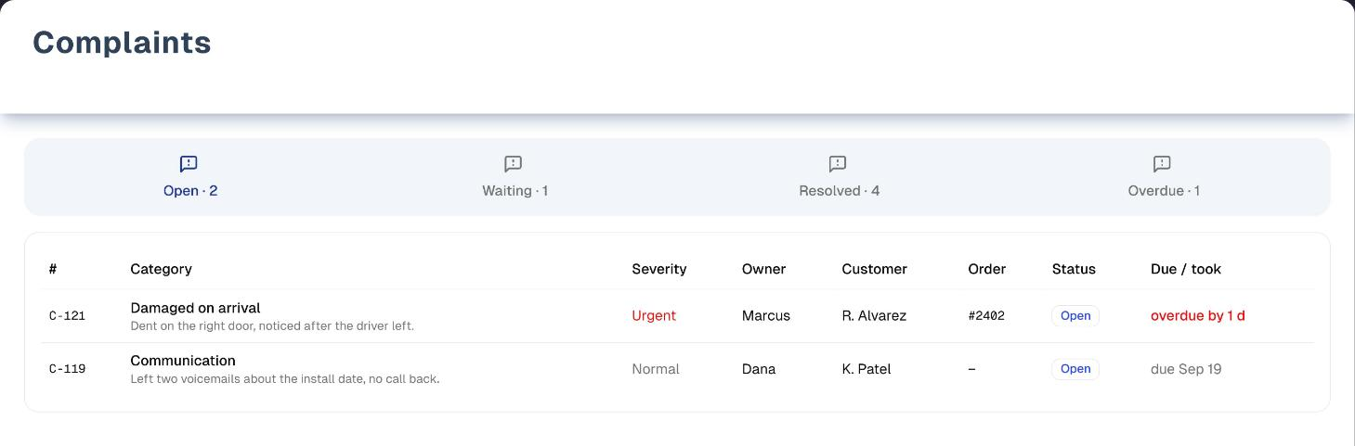Switch to the Open · 2 tab
Screen dimensions: 1355x446
189,177
